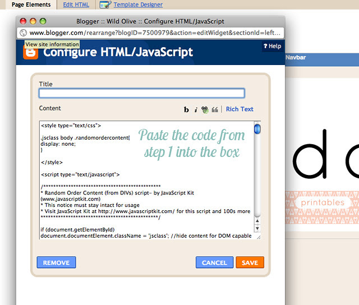Apply bold formatting in content toolbar
359x305 pixels.
point(186,109)
